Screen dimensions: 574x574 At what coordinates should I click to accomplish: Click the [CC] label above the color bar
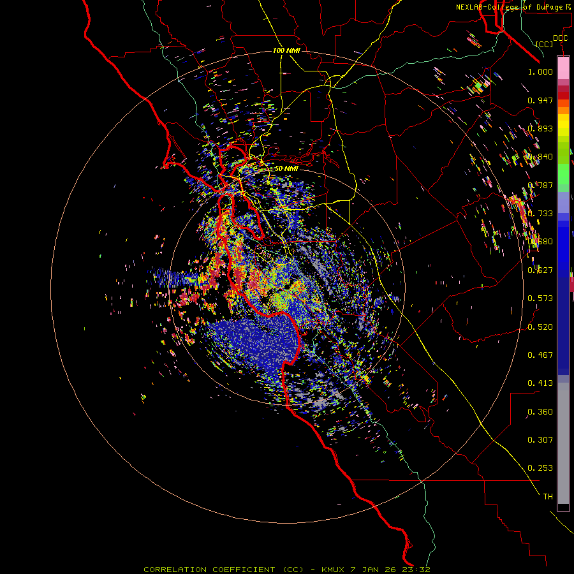coord(544,44)
